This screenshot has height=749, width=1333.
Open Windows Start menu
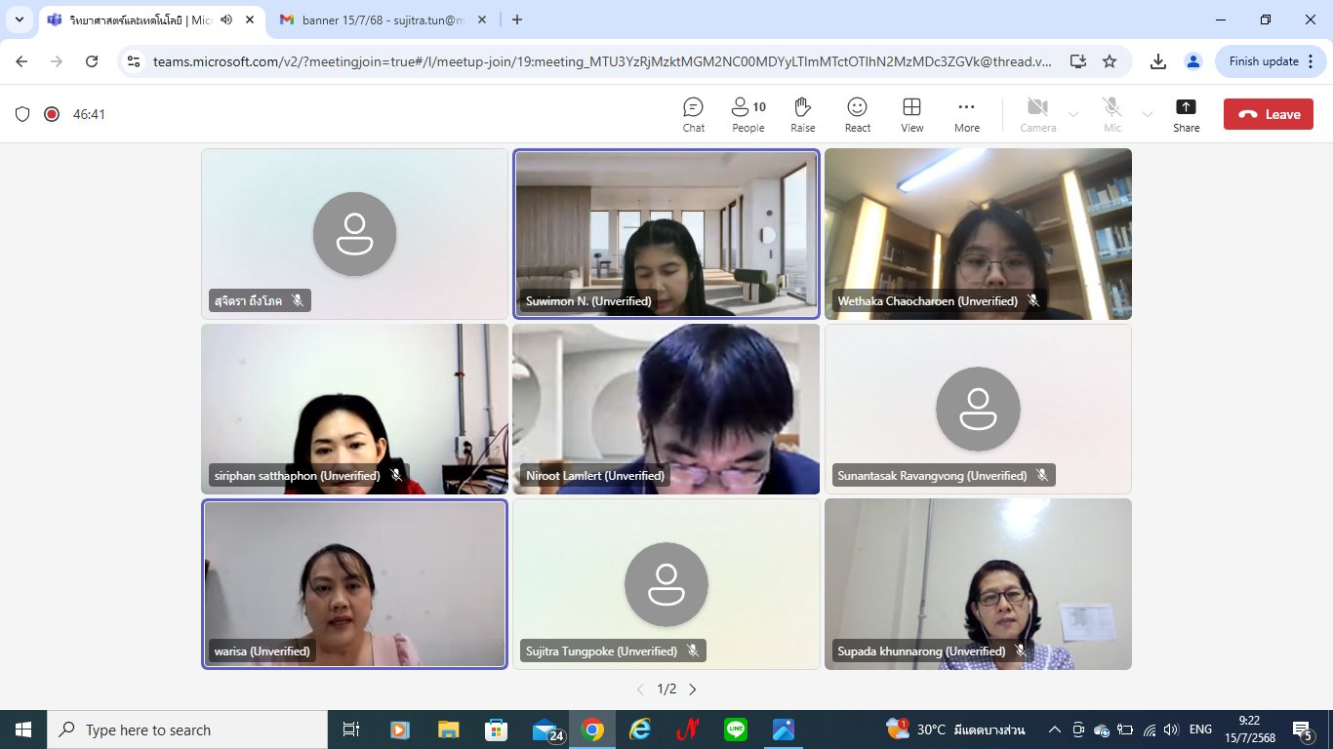[x=22, y=729]
